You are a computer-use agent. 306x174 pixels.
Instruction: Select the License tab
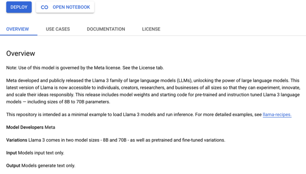click(x=151, y=29)
